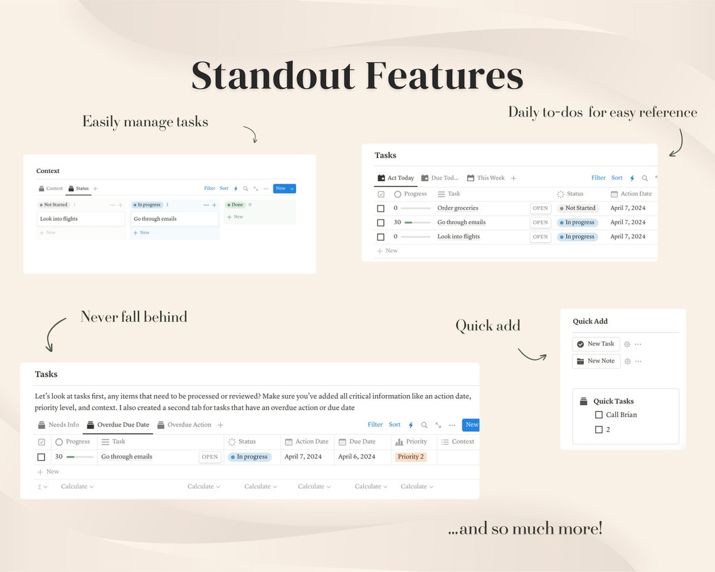Open search in the Act Today toolbar

click(645, 178)
